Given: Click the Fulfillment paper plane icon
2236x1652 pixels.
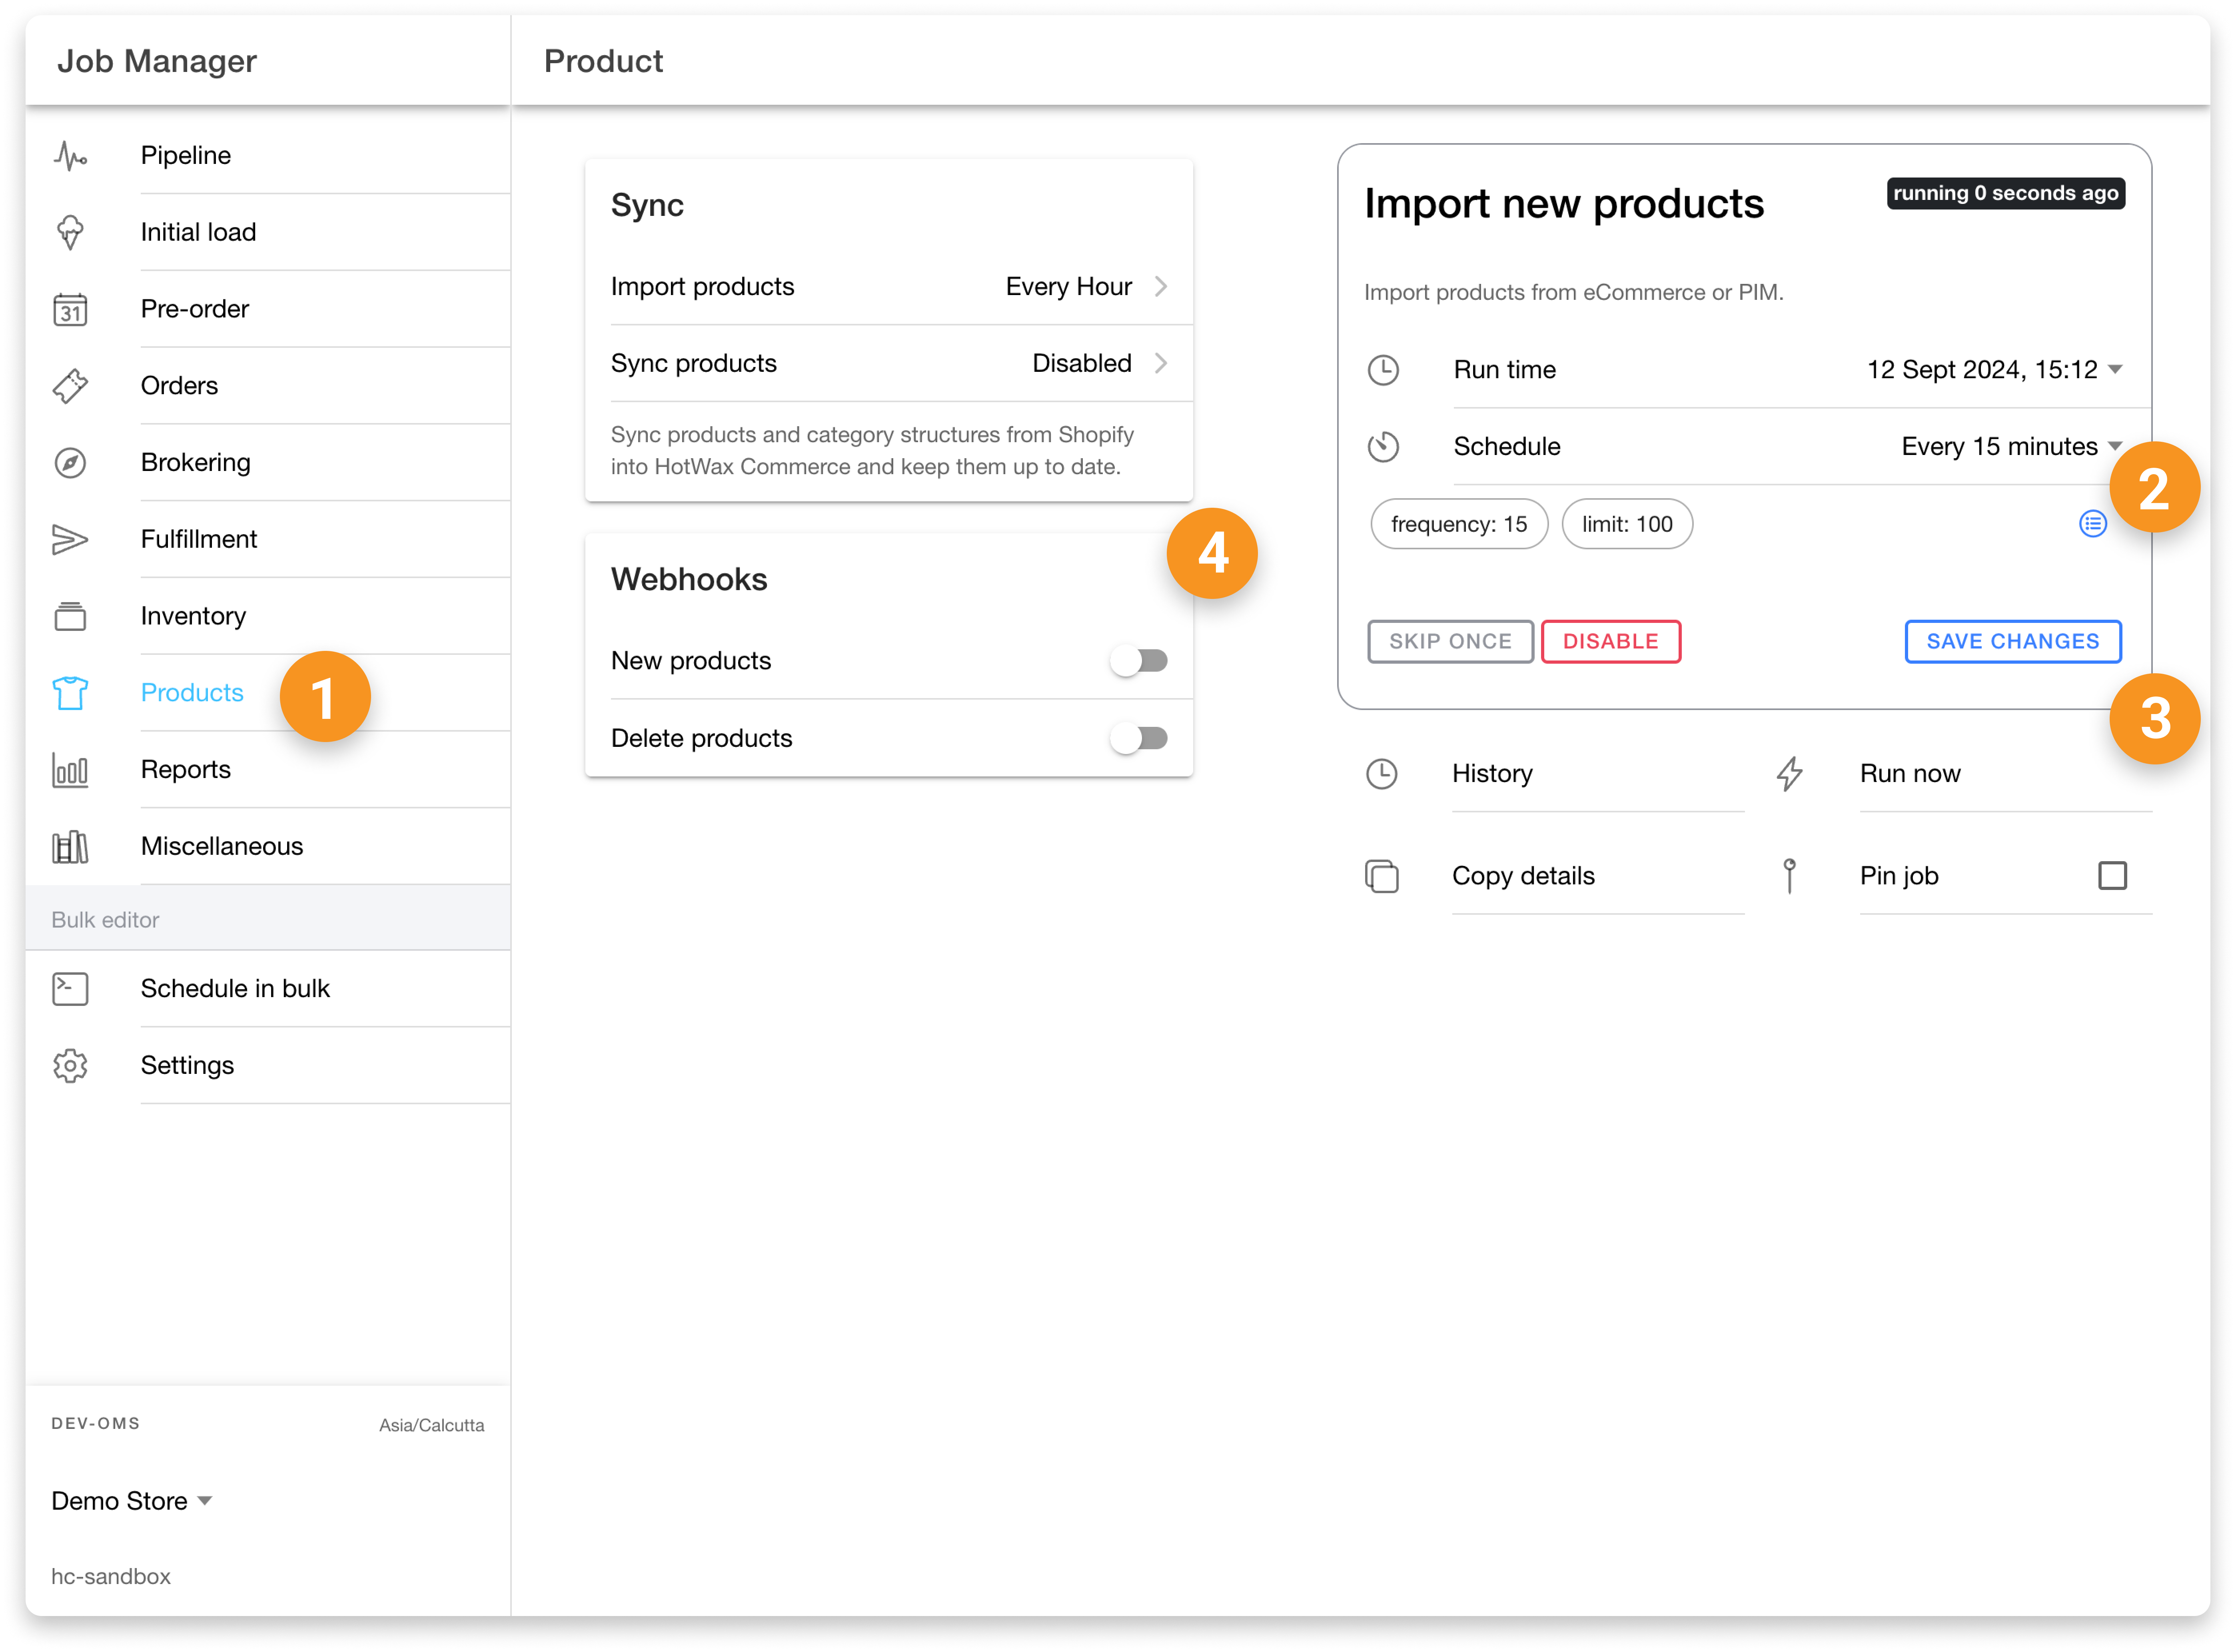Looking at the screenshot, I should coord(70,539).
